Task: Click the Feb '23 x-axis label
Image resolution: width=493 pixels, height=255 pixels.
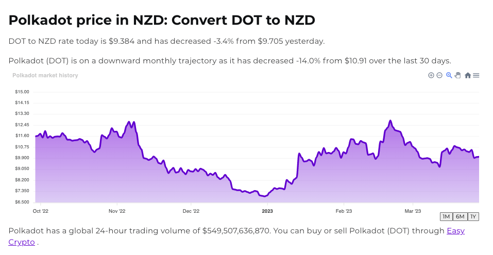Action: (x=344, y=211)
